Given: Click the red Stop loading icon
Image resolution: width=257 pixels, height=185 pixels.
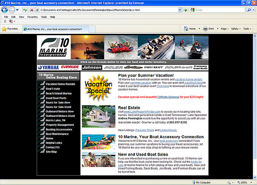Looking at the screenshot, I should coord(32,10).
